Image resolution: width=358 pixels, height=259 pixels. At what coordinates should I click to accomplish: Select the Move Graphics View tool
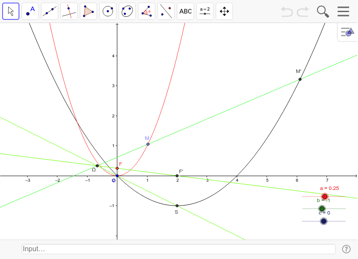pos(224,11)
